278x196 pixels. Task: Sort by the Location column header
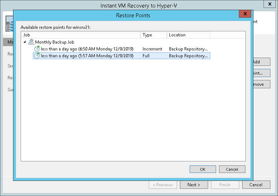click(189, 35)
